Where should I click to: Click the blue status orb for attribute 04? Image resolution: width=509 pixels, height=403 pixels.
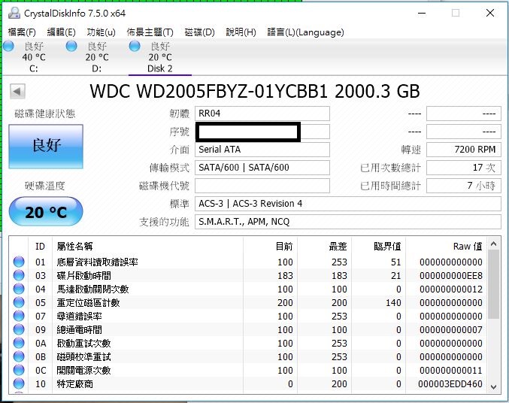point(19,289)
